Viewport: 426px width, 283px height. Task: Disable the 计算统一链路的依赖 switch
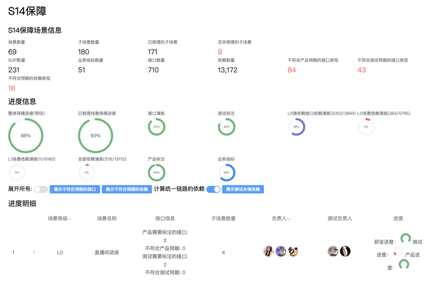pos(213,189)
